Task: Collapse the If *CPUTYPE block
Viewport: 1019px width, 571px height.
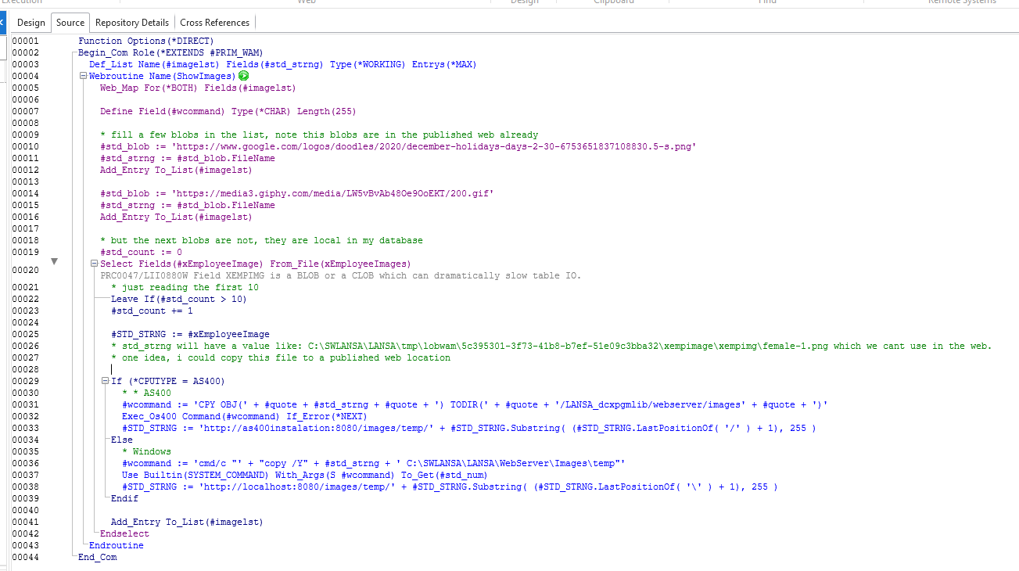Action: click(105, 381)
